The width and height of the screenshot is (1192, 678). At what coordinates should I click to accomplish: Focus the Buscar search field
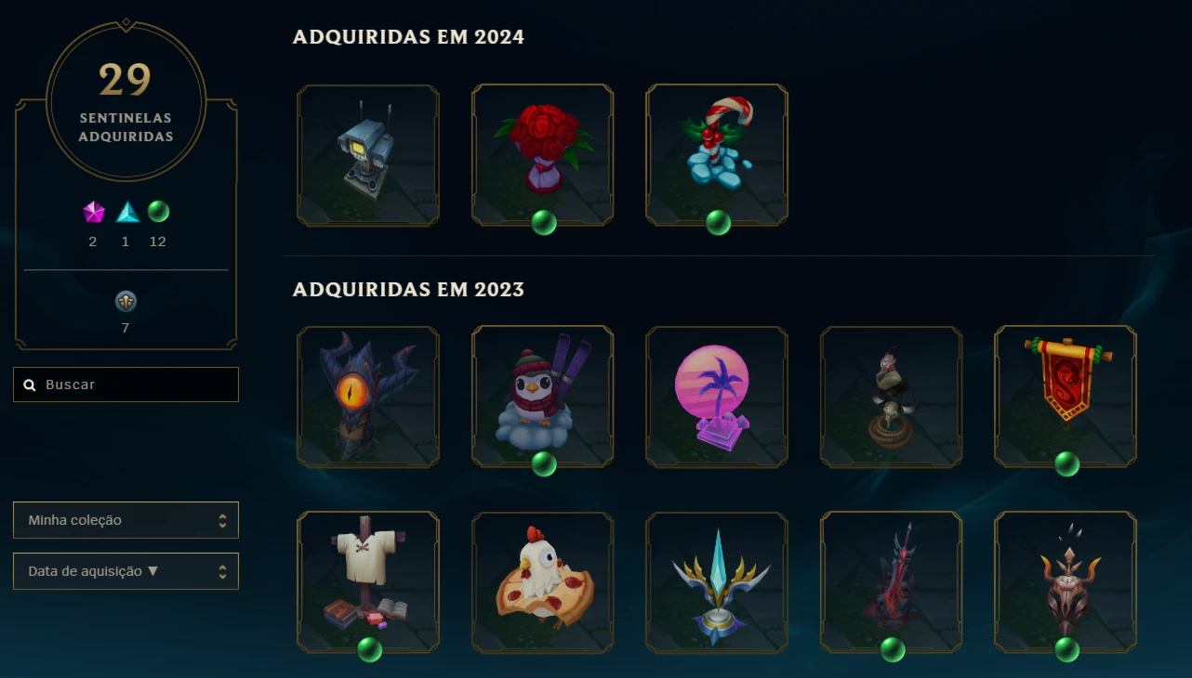tap(126, 385)
